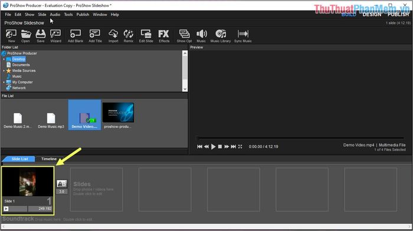
Task: Select the Demo Music 2 file
Action: point(17,120)
